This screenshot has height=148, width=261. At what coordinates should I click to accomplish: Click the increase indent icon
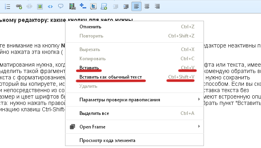tap(126, 6)
